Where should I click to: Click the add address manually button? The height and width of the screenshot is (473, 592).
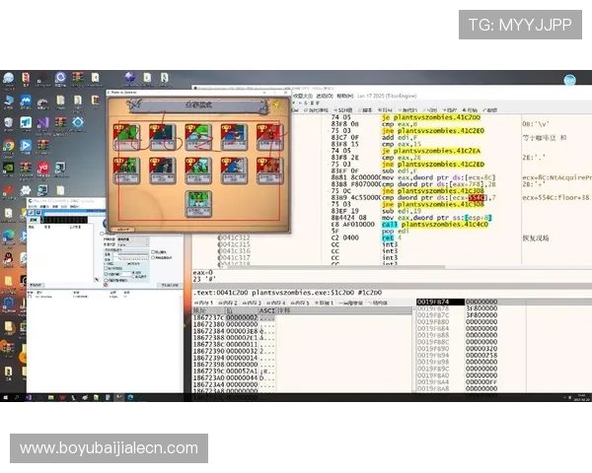tap(168, 283)
